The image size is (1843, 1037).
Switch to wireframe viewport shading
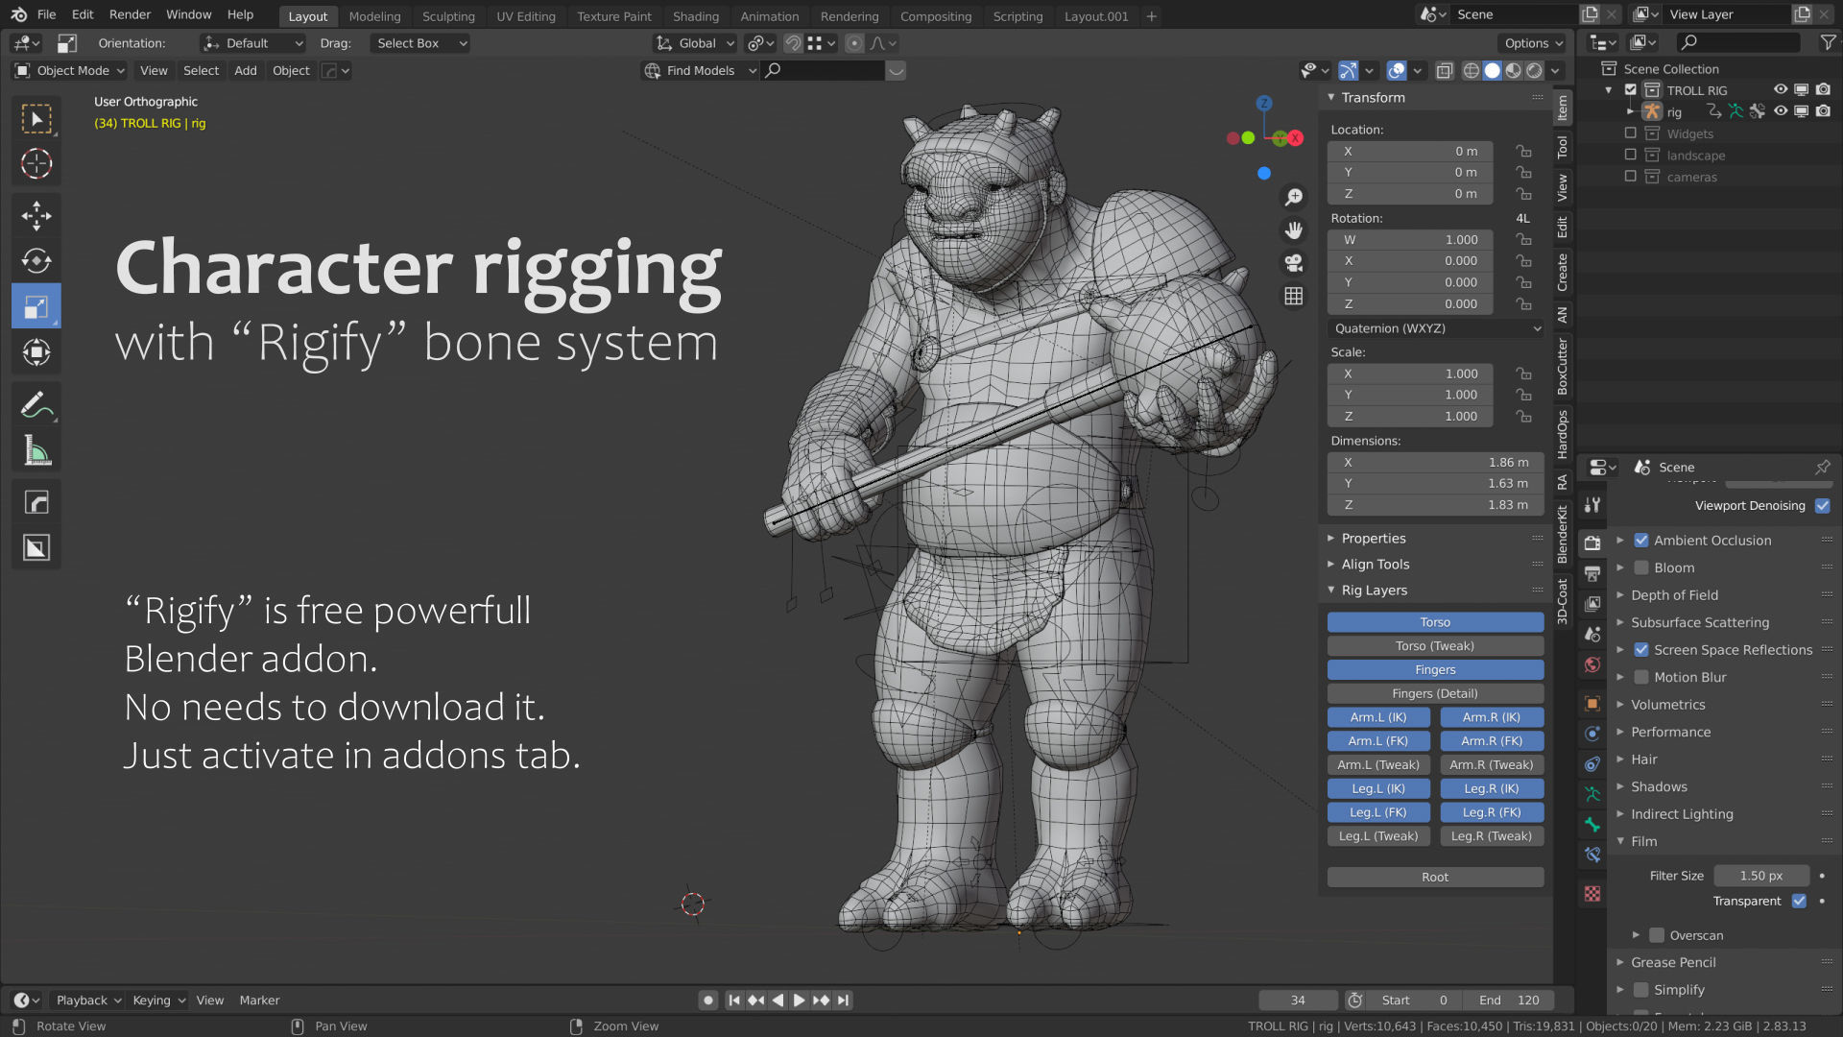(1471, 70)
